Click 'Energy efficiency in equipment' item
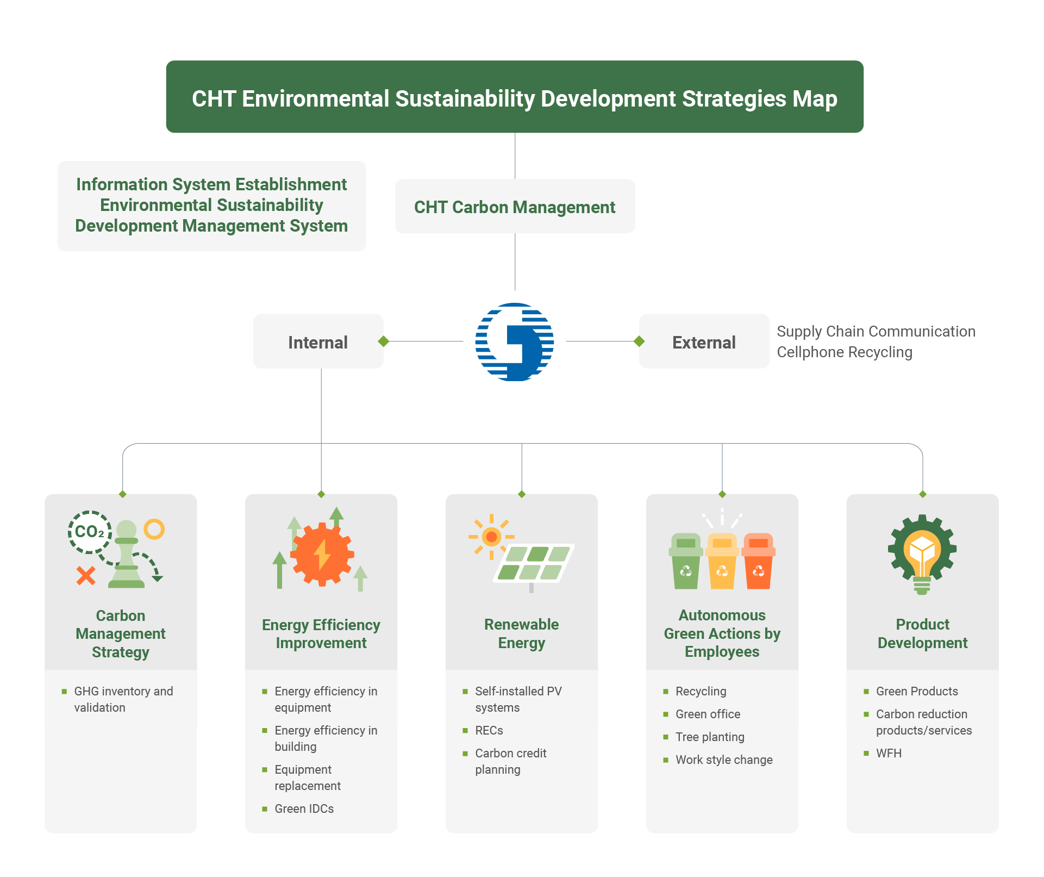1044x877 pixels. [x=326, y=699]
